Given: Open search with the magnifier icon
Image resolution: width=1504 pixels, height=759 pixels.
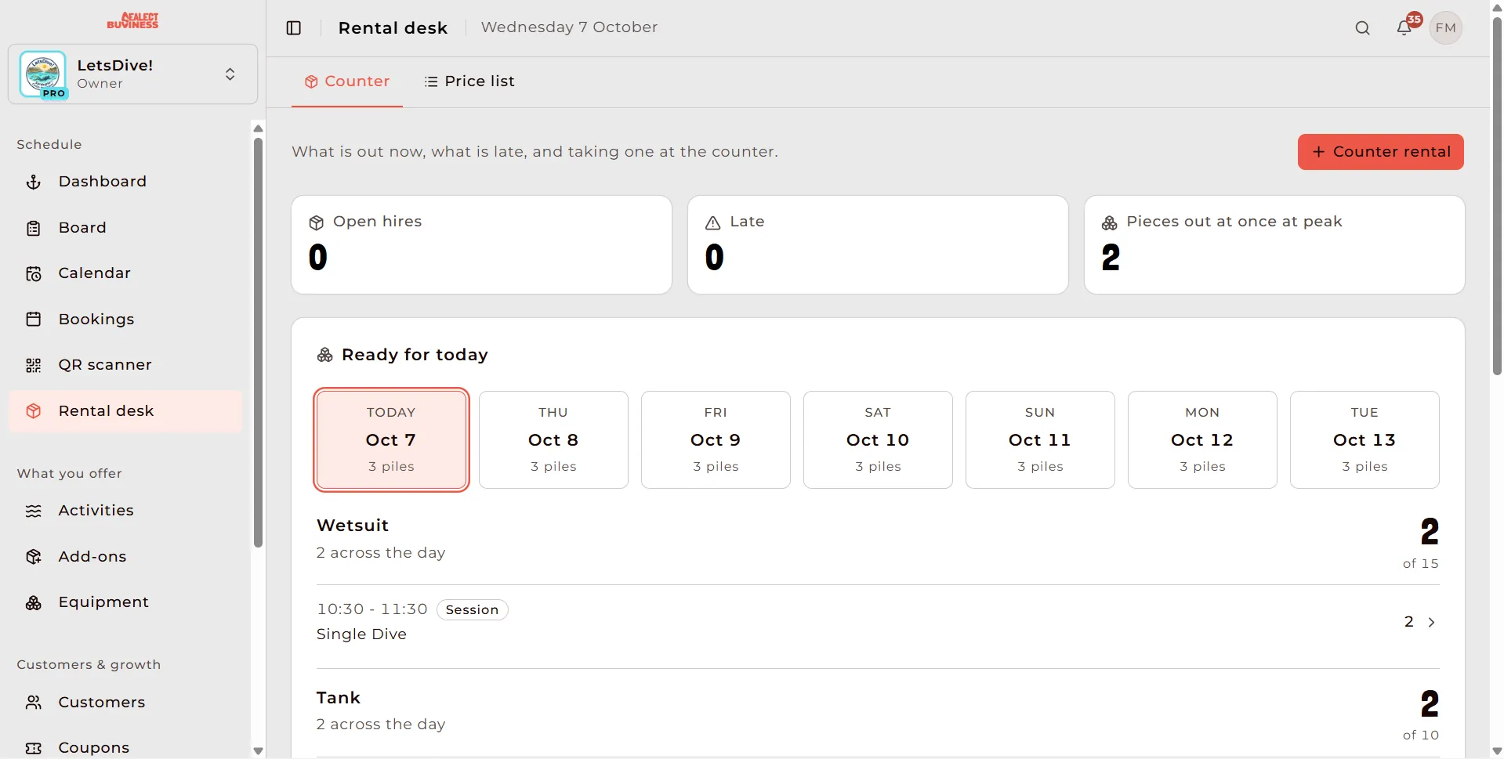Looking at the screenshot, I should pos(1363,28).
